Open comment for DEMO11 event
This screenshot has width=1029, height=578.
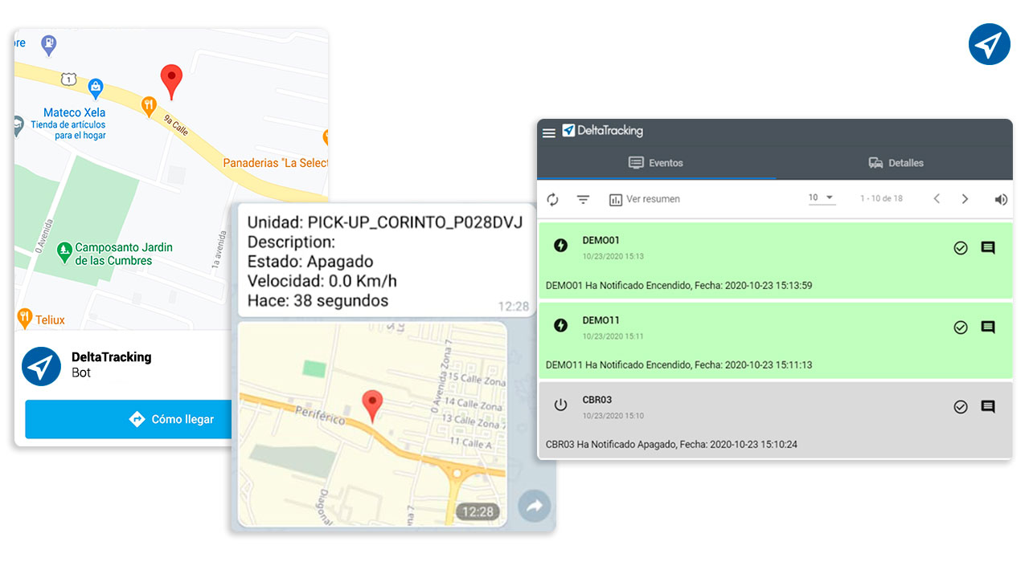[988, 328]
